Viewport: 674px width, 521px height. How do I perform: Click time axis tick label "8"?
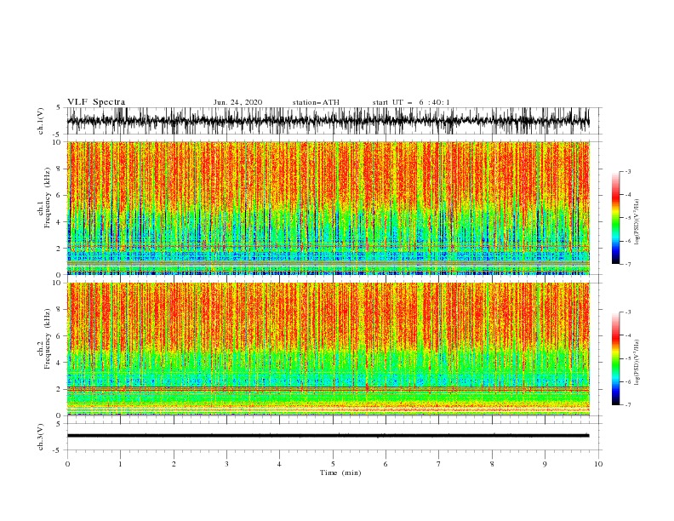[492, 464]
